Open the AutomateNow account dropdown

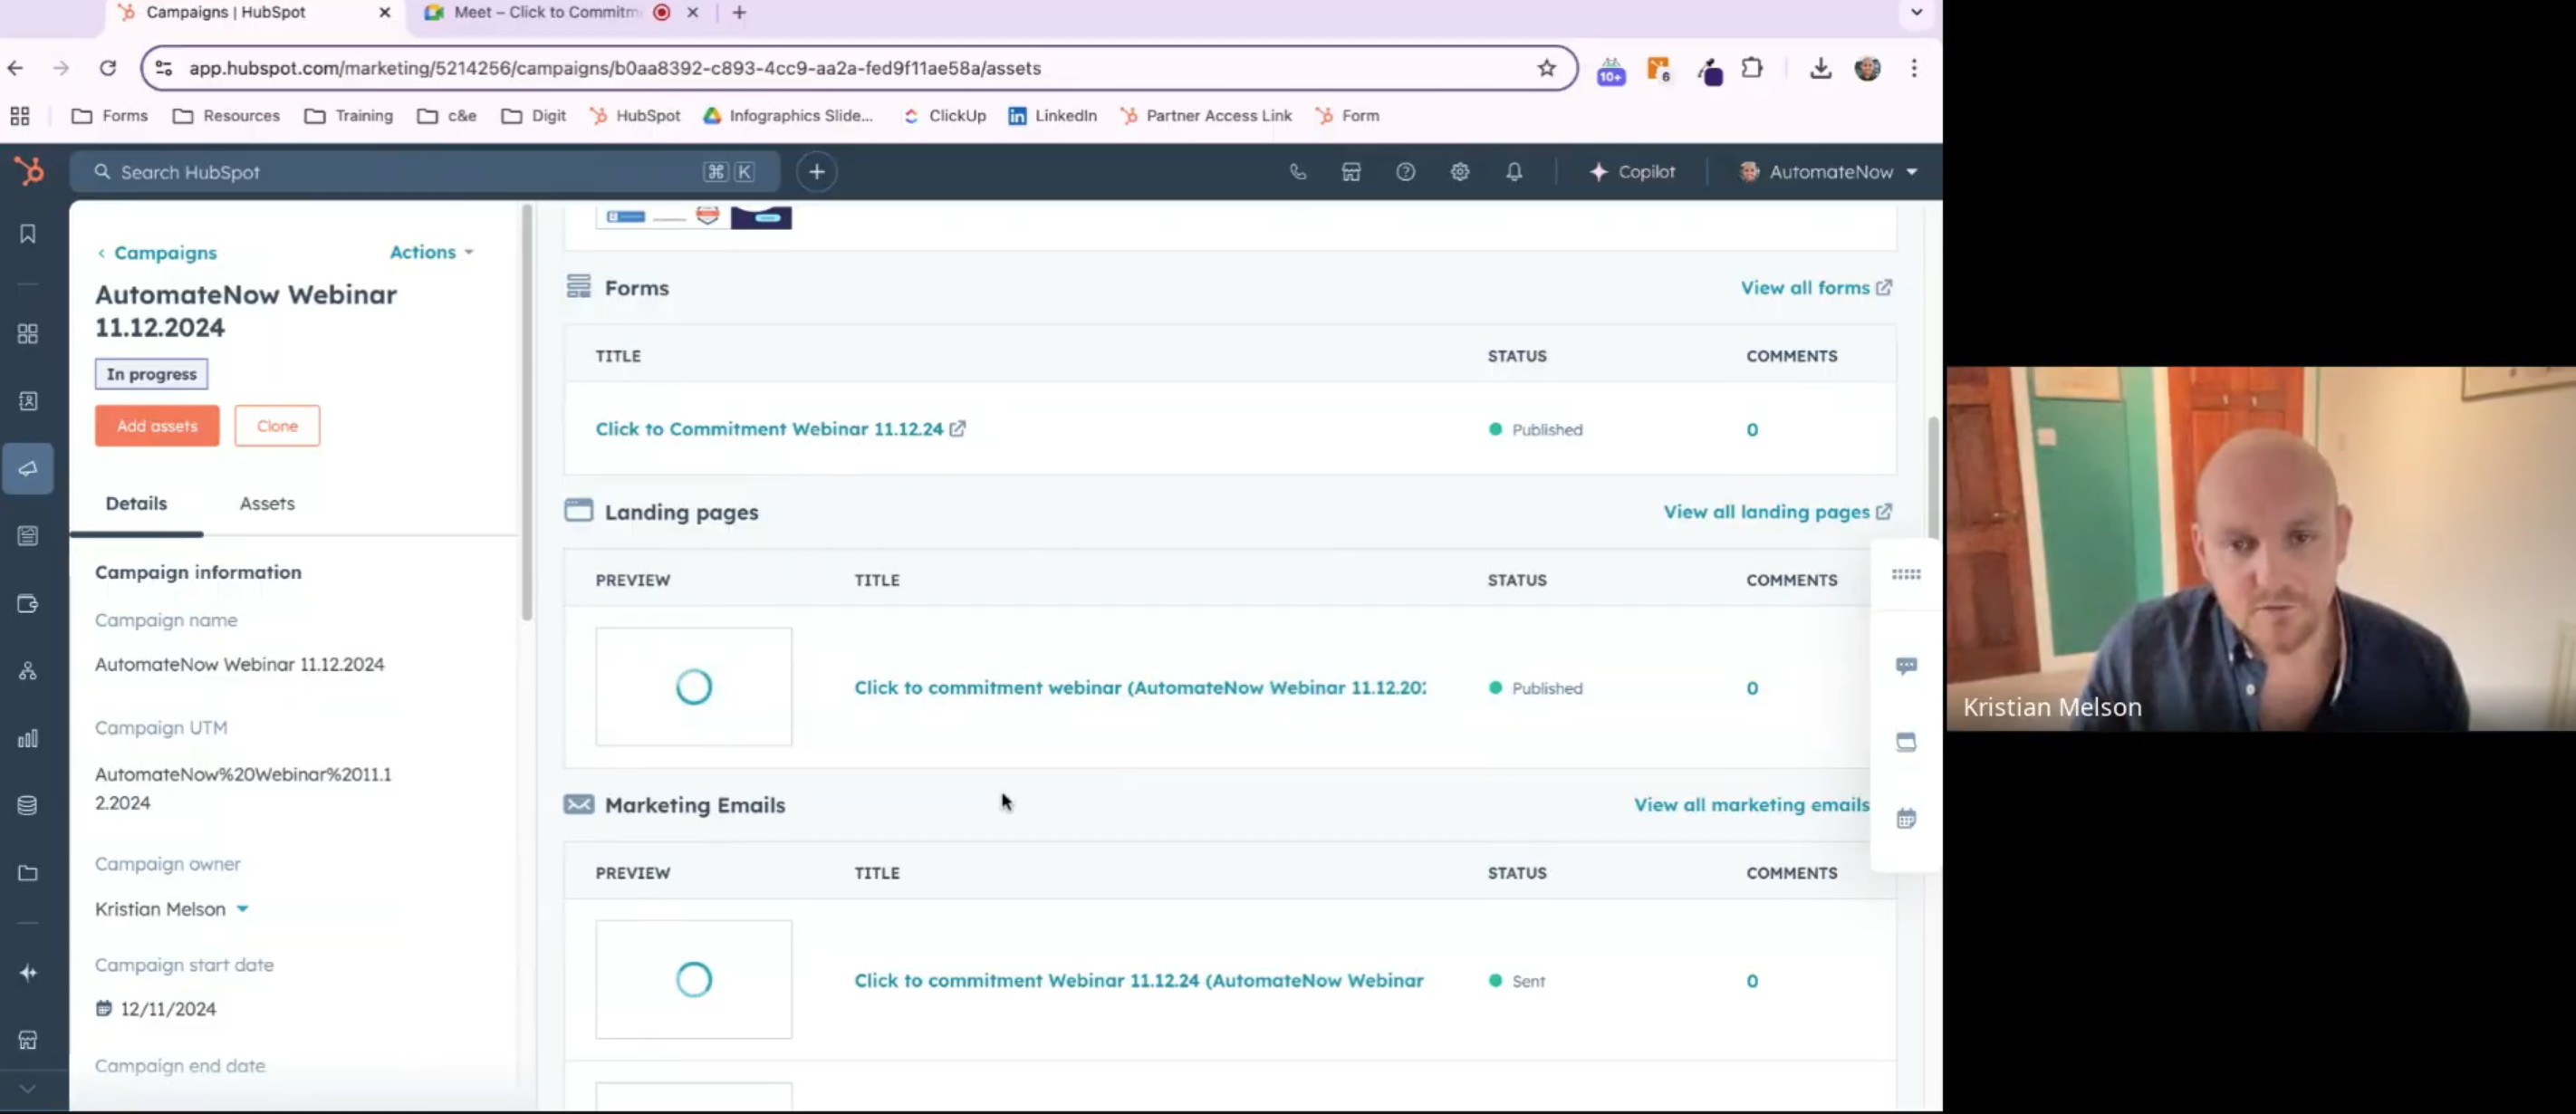click(x=1828, y=172)
